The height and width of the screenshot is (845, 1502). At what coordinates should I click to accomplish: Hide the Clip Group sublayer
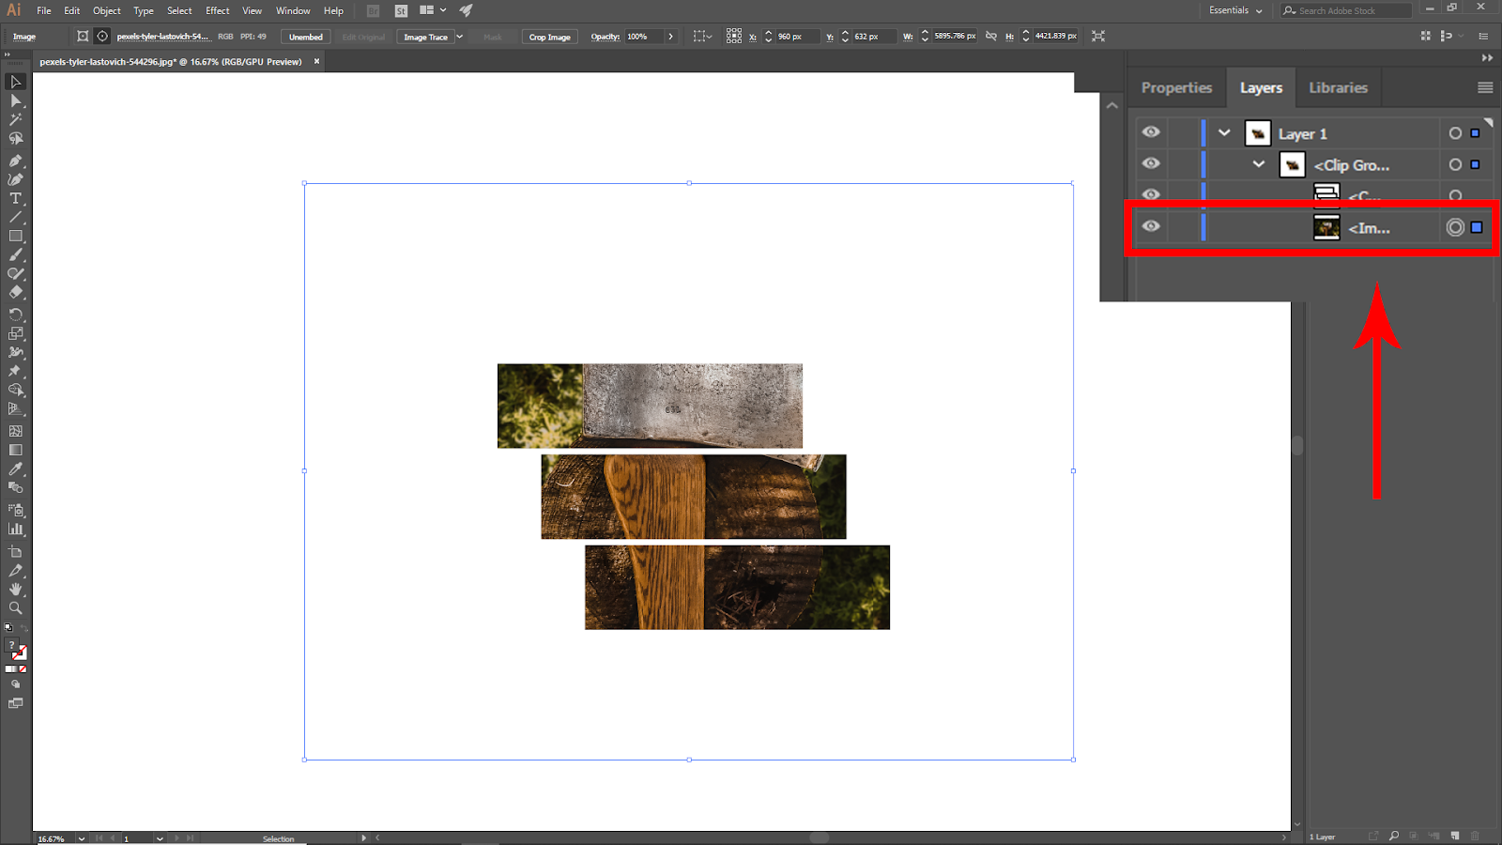point(1151,163)
